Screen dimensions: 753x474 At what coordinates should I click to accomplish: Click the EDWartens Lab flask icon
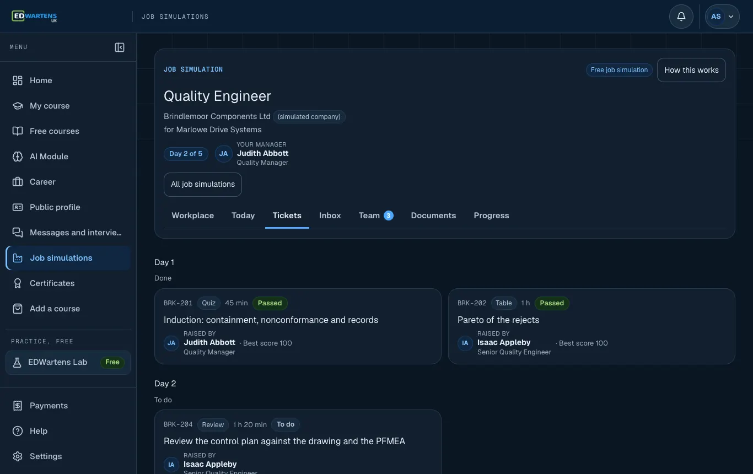17,362
